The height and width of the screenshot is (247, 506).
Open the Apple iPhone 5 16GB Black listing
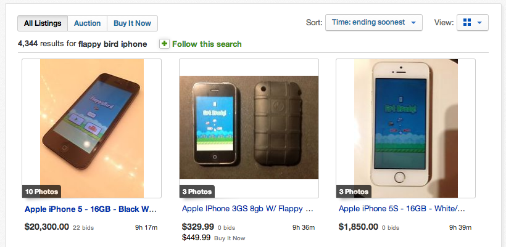91,209
